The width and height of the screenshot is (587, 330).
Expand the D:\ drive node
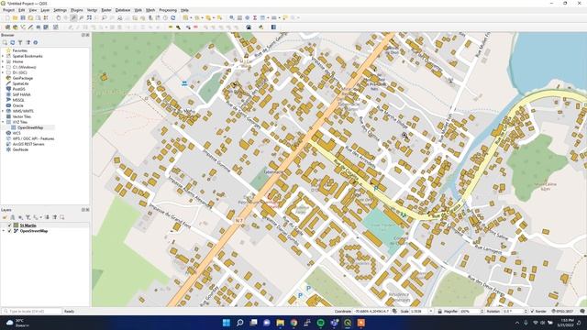point(3,72)
